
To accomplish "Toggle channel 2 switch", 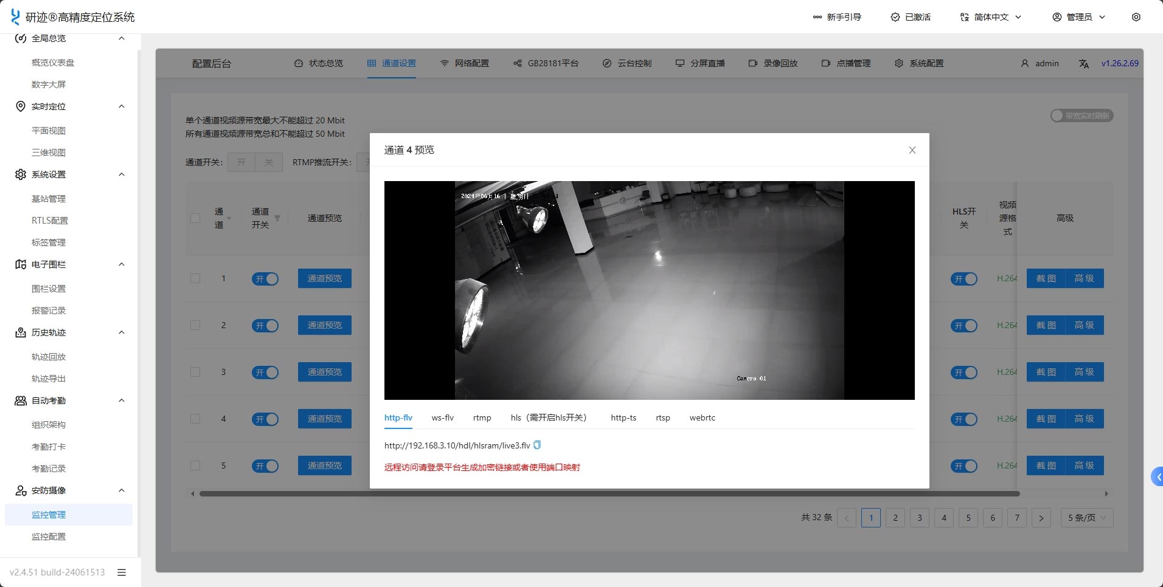I will [265, 325].
